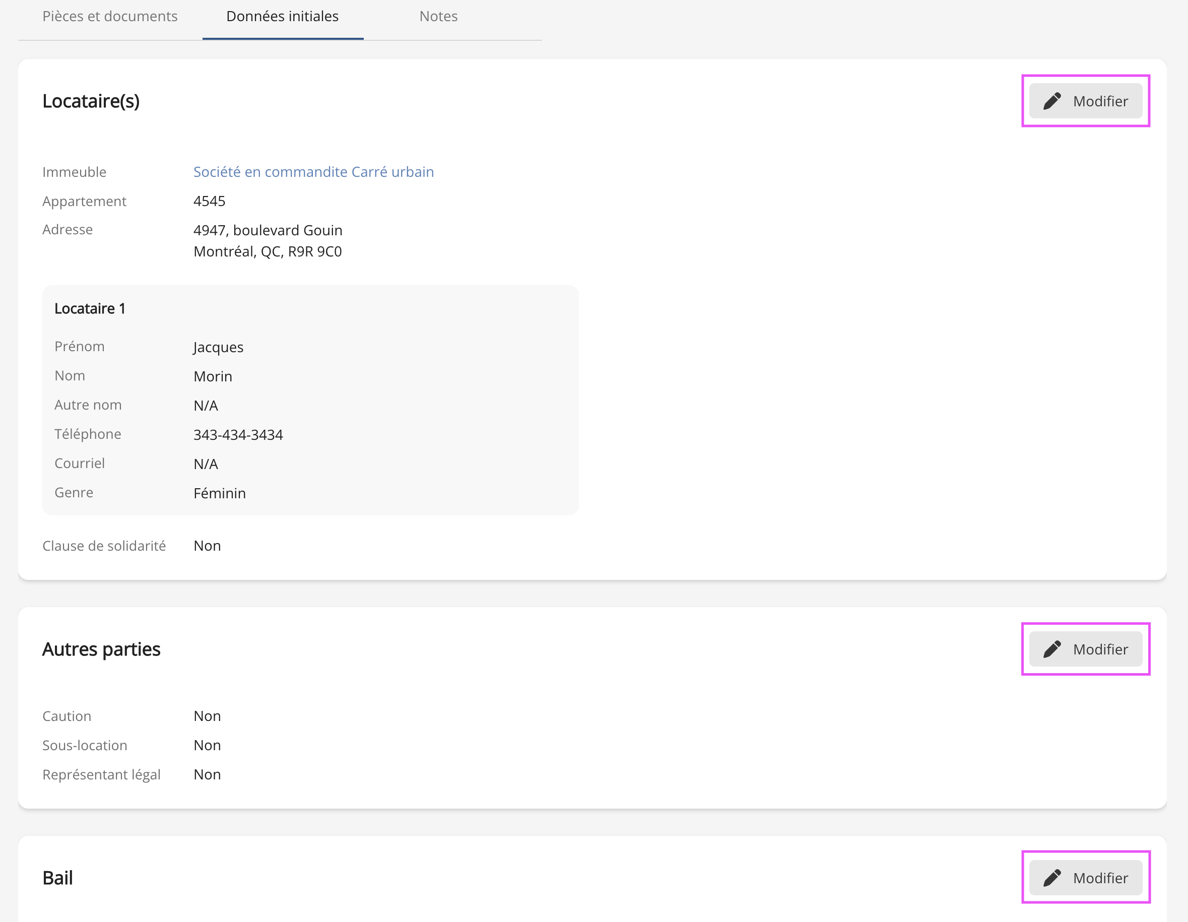Open the Notes tab
This screenshot has width=1188, height=922.
coord(438,16)
